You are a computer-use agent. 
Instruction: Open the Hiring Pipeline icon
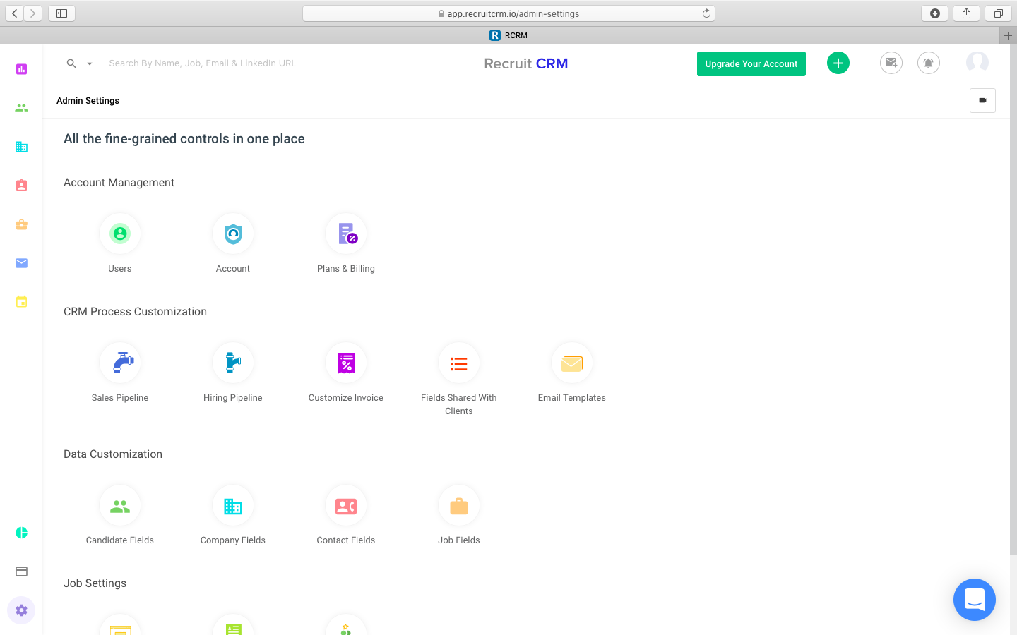(x=233, y=363)
